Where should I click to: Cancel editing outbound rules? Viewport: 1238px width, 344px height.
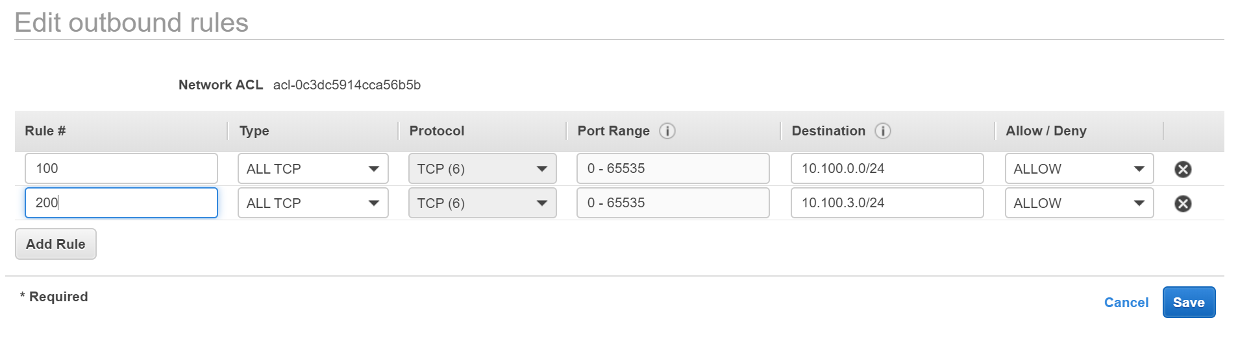click(x=1126, y=303)
